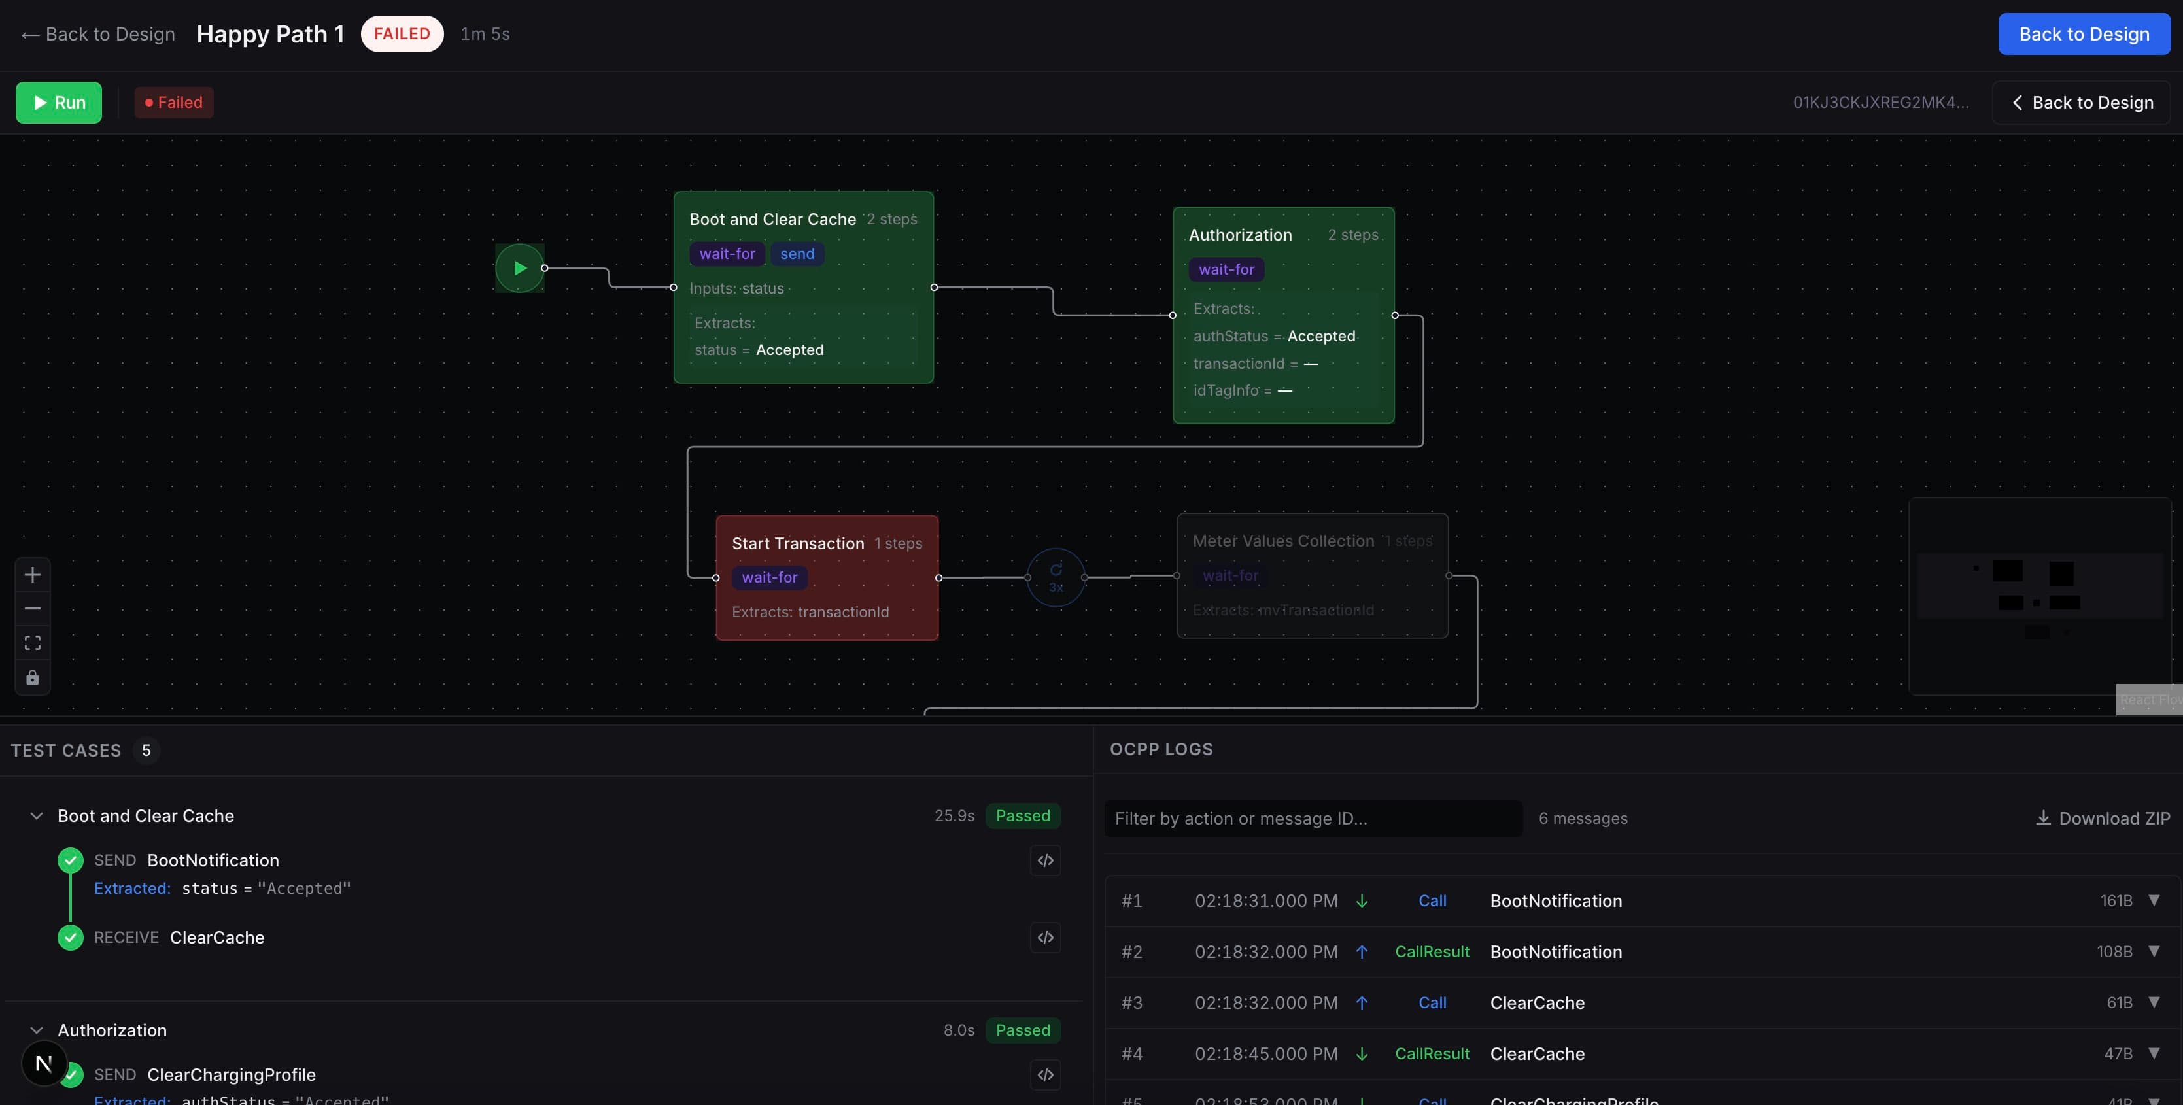Open code view for SEND ClearChargingProfile step
Image resolution: width=2183 pixels, height=1105 pixels.
tap(1044, 1074)
